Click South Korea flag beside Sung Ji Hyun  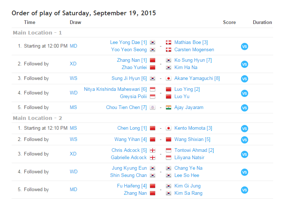click(153, 78)
